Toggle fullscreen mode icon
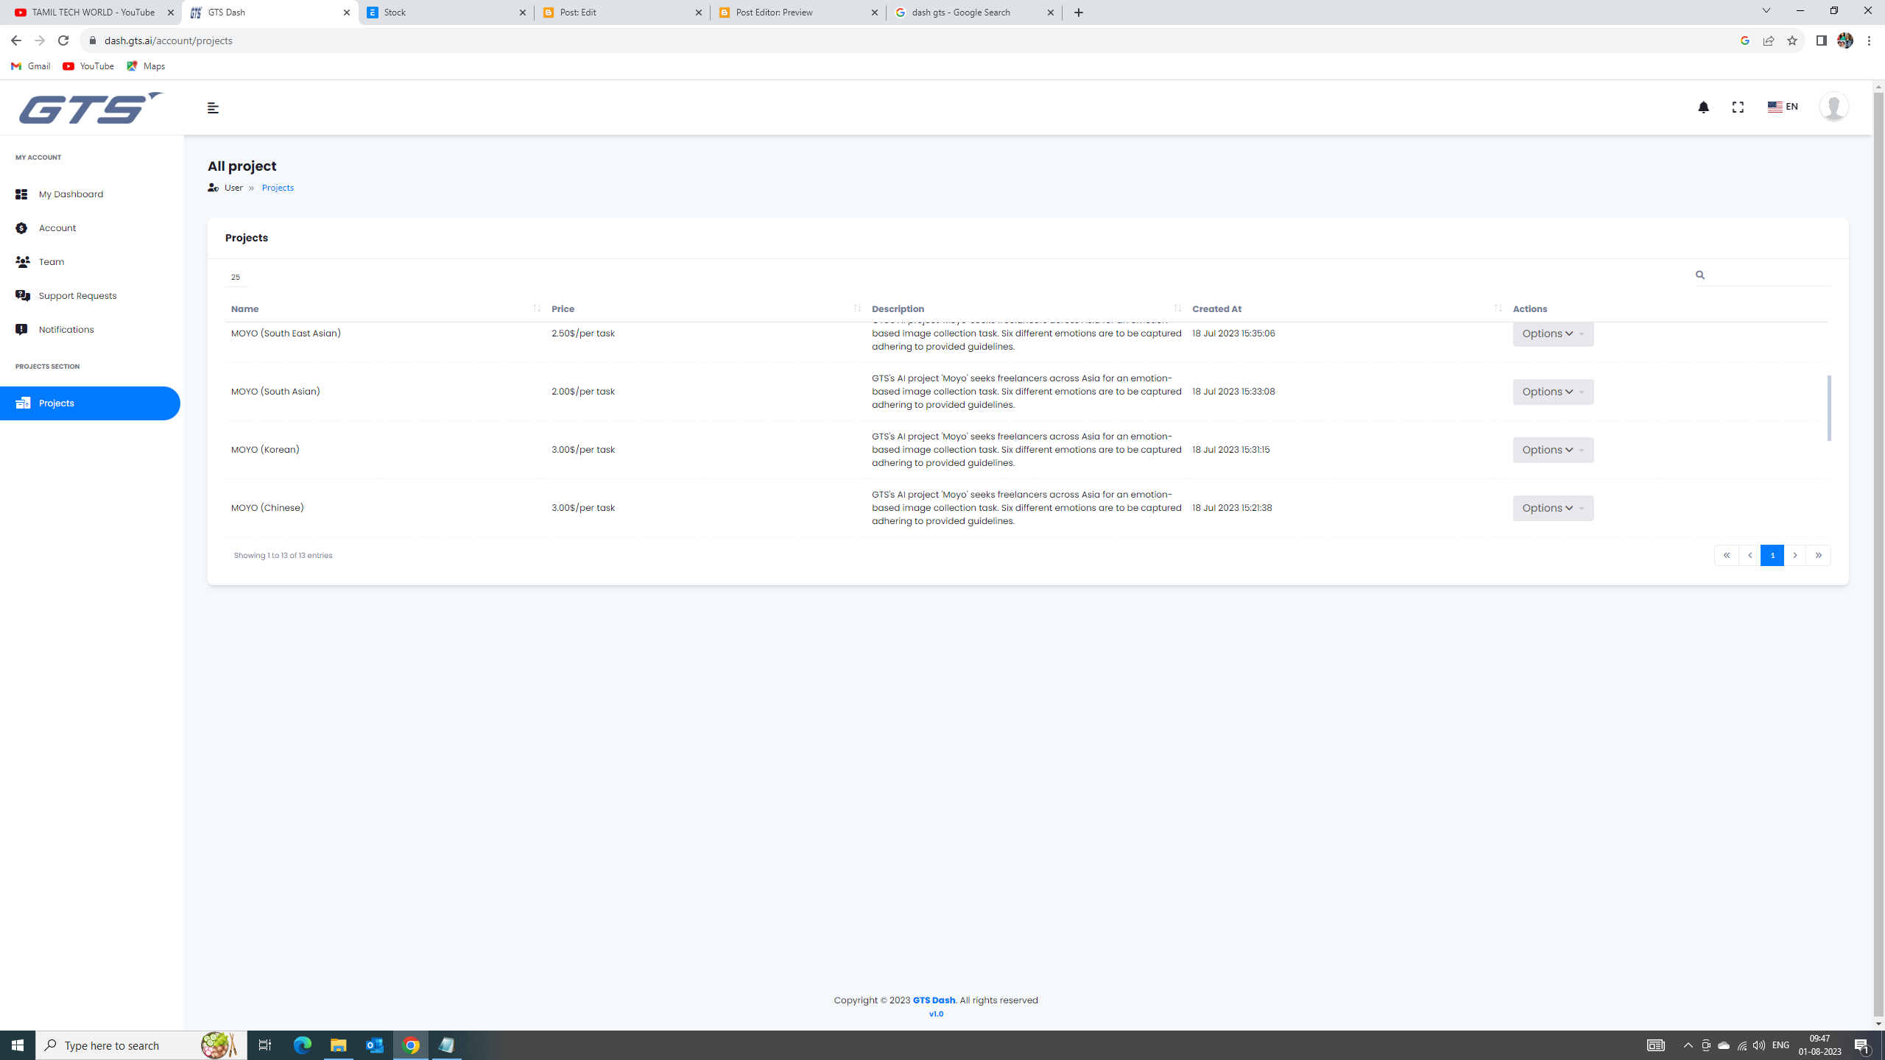The image size is (1885, 1060). [x=1738, y=107]
